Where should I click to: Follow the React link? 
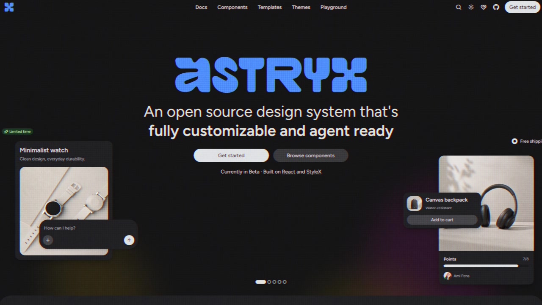288,172
